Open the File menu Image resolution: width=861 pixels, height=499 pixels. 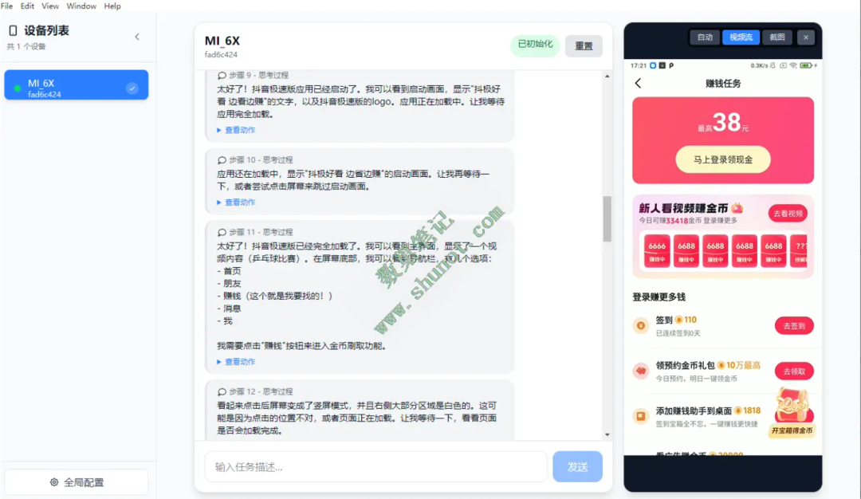(x=6, y=6)
